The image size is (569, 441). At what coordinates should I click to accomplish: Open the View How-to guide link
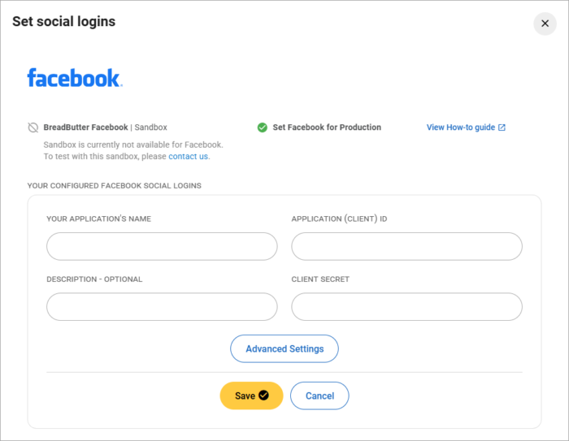pos(461,128)
